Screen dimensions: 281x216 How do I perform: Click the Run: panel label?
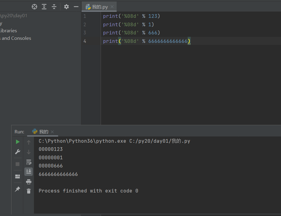(19, 132)
